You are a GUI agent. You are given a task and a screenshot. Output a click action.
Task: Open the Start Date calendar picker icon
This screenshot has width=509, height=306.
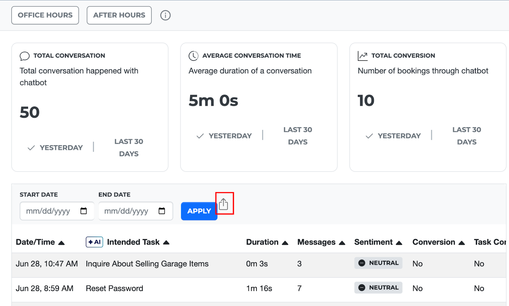[84, 211]
